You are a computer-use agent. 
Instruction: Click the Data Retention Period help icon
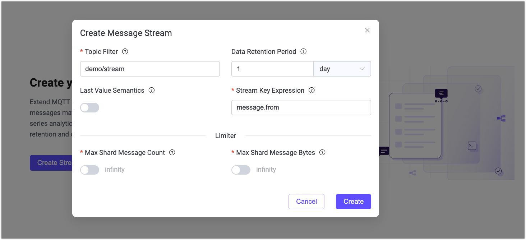(x=303, y=51)
